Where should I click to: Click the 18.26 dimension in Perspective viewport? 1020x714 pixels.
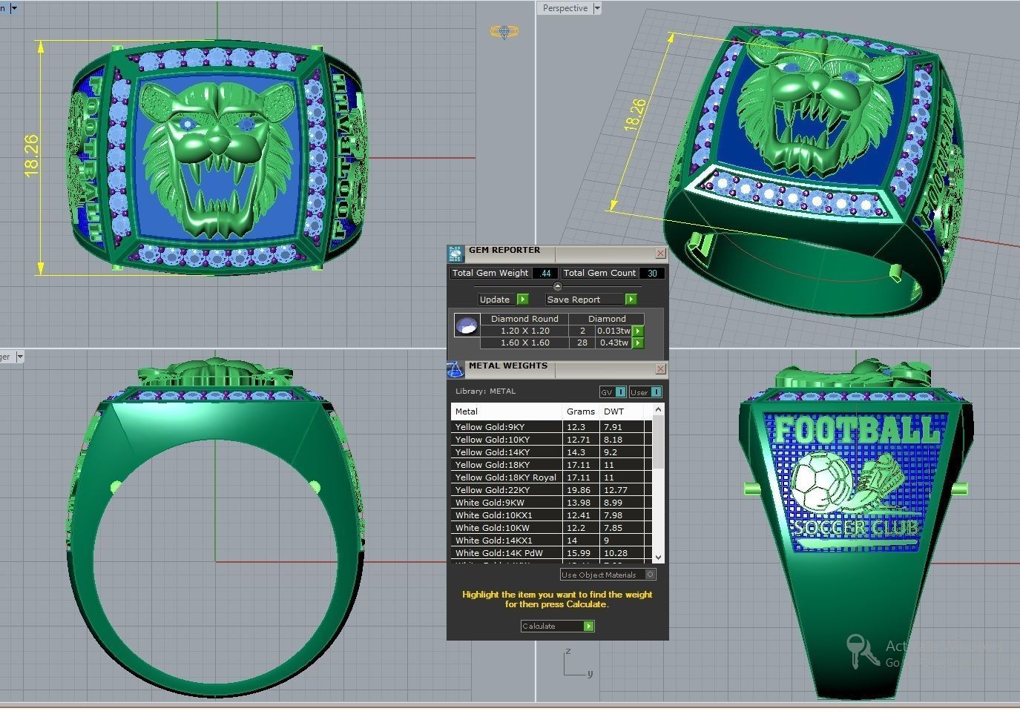pos(635,114)
